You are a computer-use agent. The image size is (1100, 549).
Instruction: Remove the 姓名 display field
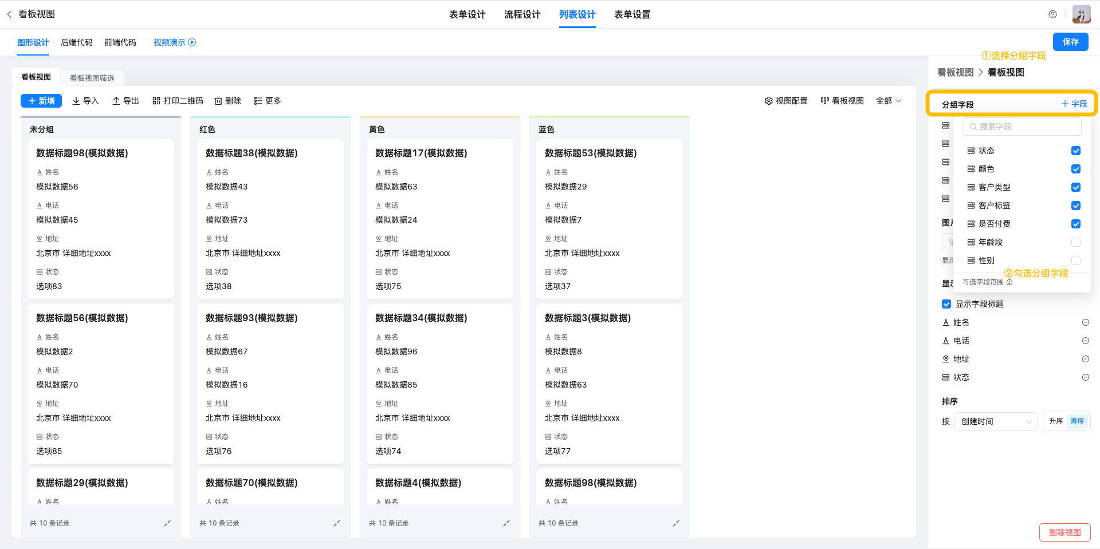tap(1085, 322)
